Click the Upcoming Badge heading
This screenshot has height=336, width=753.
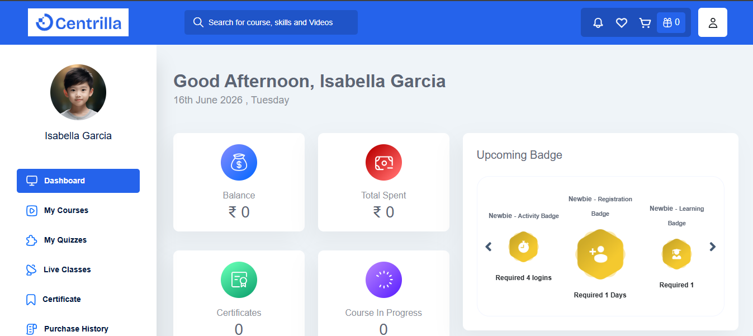(x=519, y=155)
